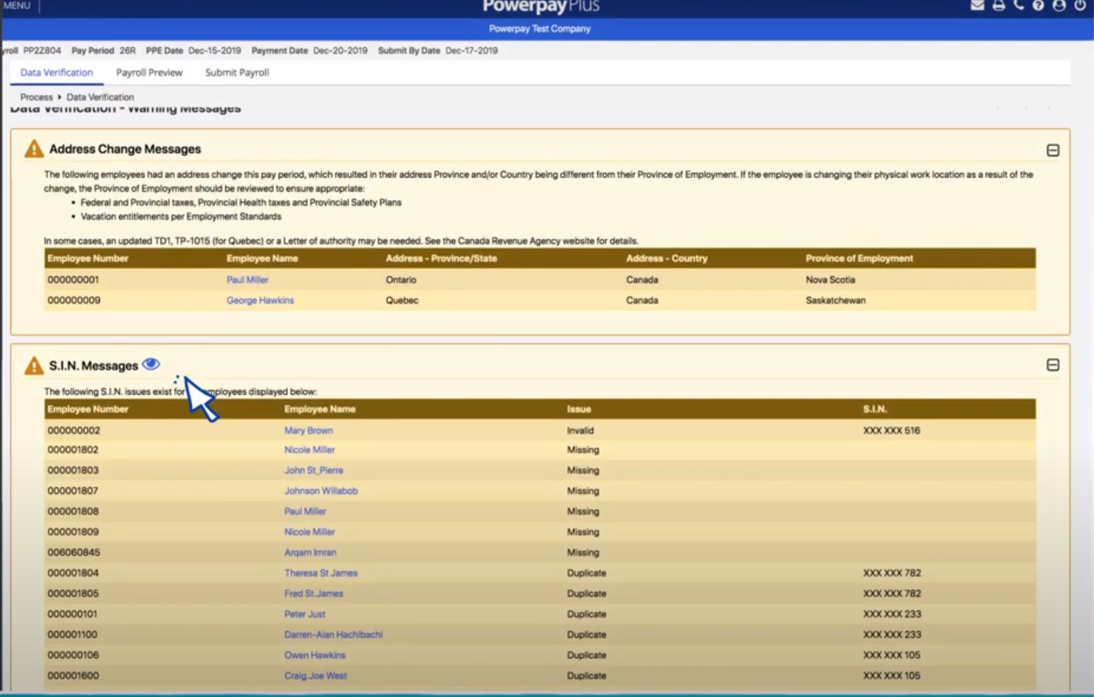Click the Address - Province/State column header

(441, 258)
